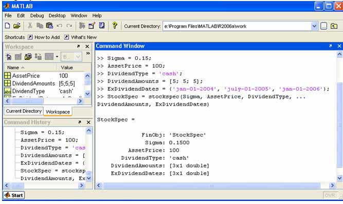Screen dimensions: 343x204
Task: Click the Current Directory path field
Action: pyautogui.click(x=237, y=26)
